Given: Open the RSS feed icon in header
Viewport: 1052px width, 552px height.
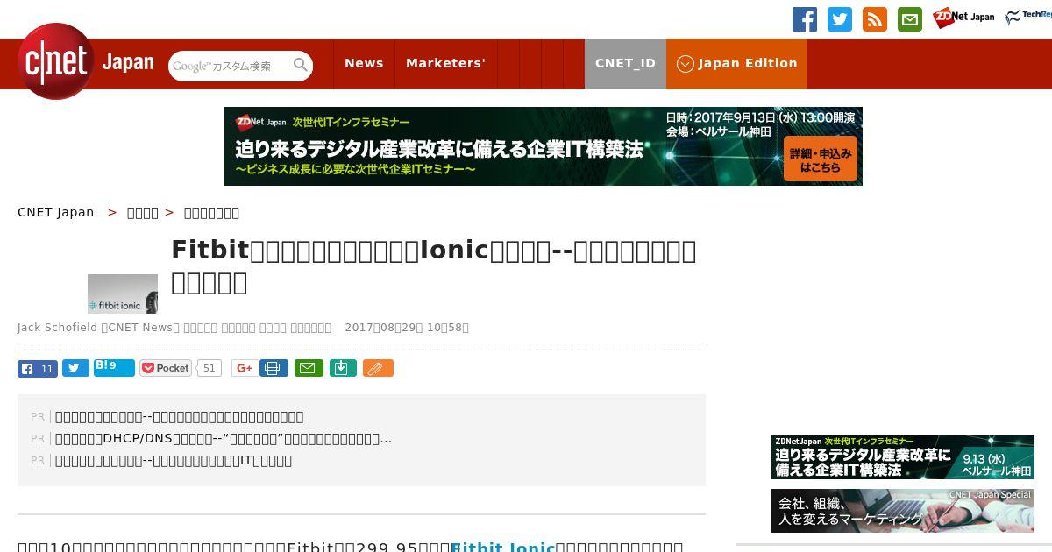Looking at the screenshot, I should point(875,19).
